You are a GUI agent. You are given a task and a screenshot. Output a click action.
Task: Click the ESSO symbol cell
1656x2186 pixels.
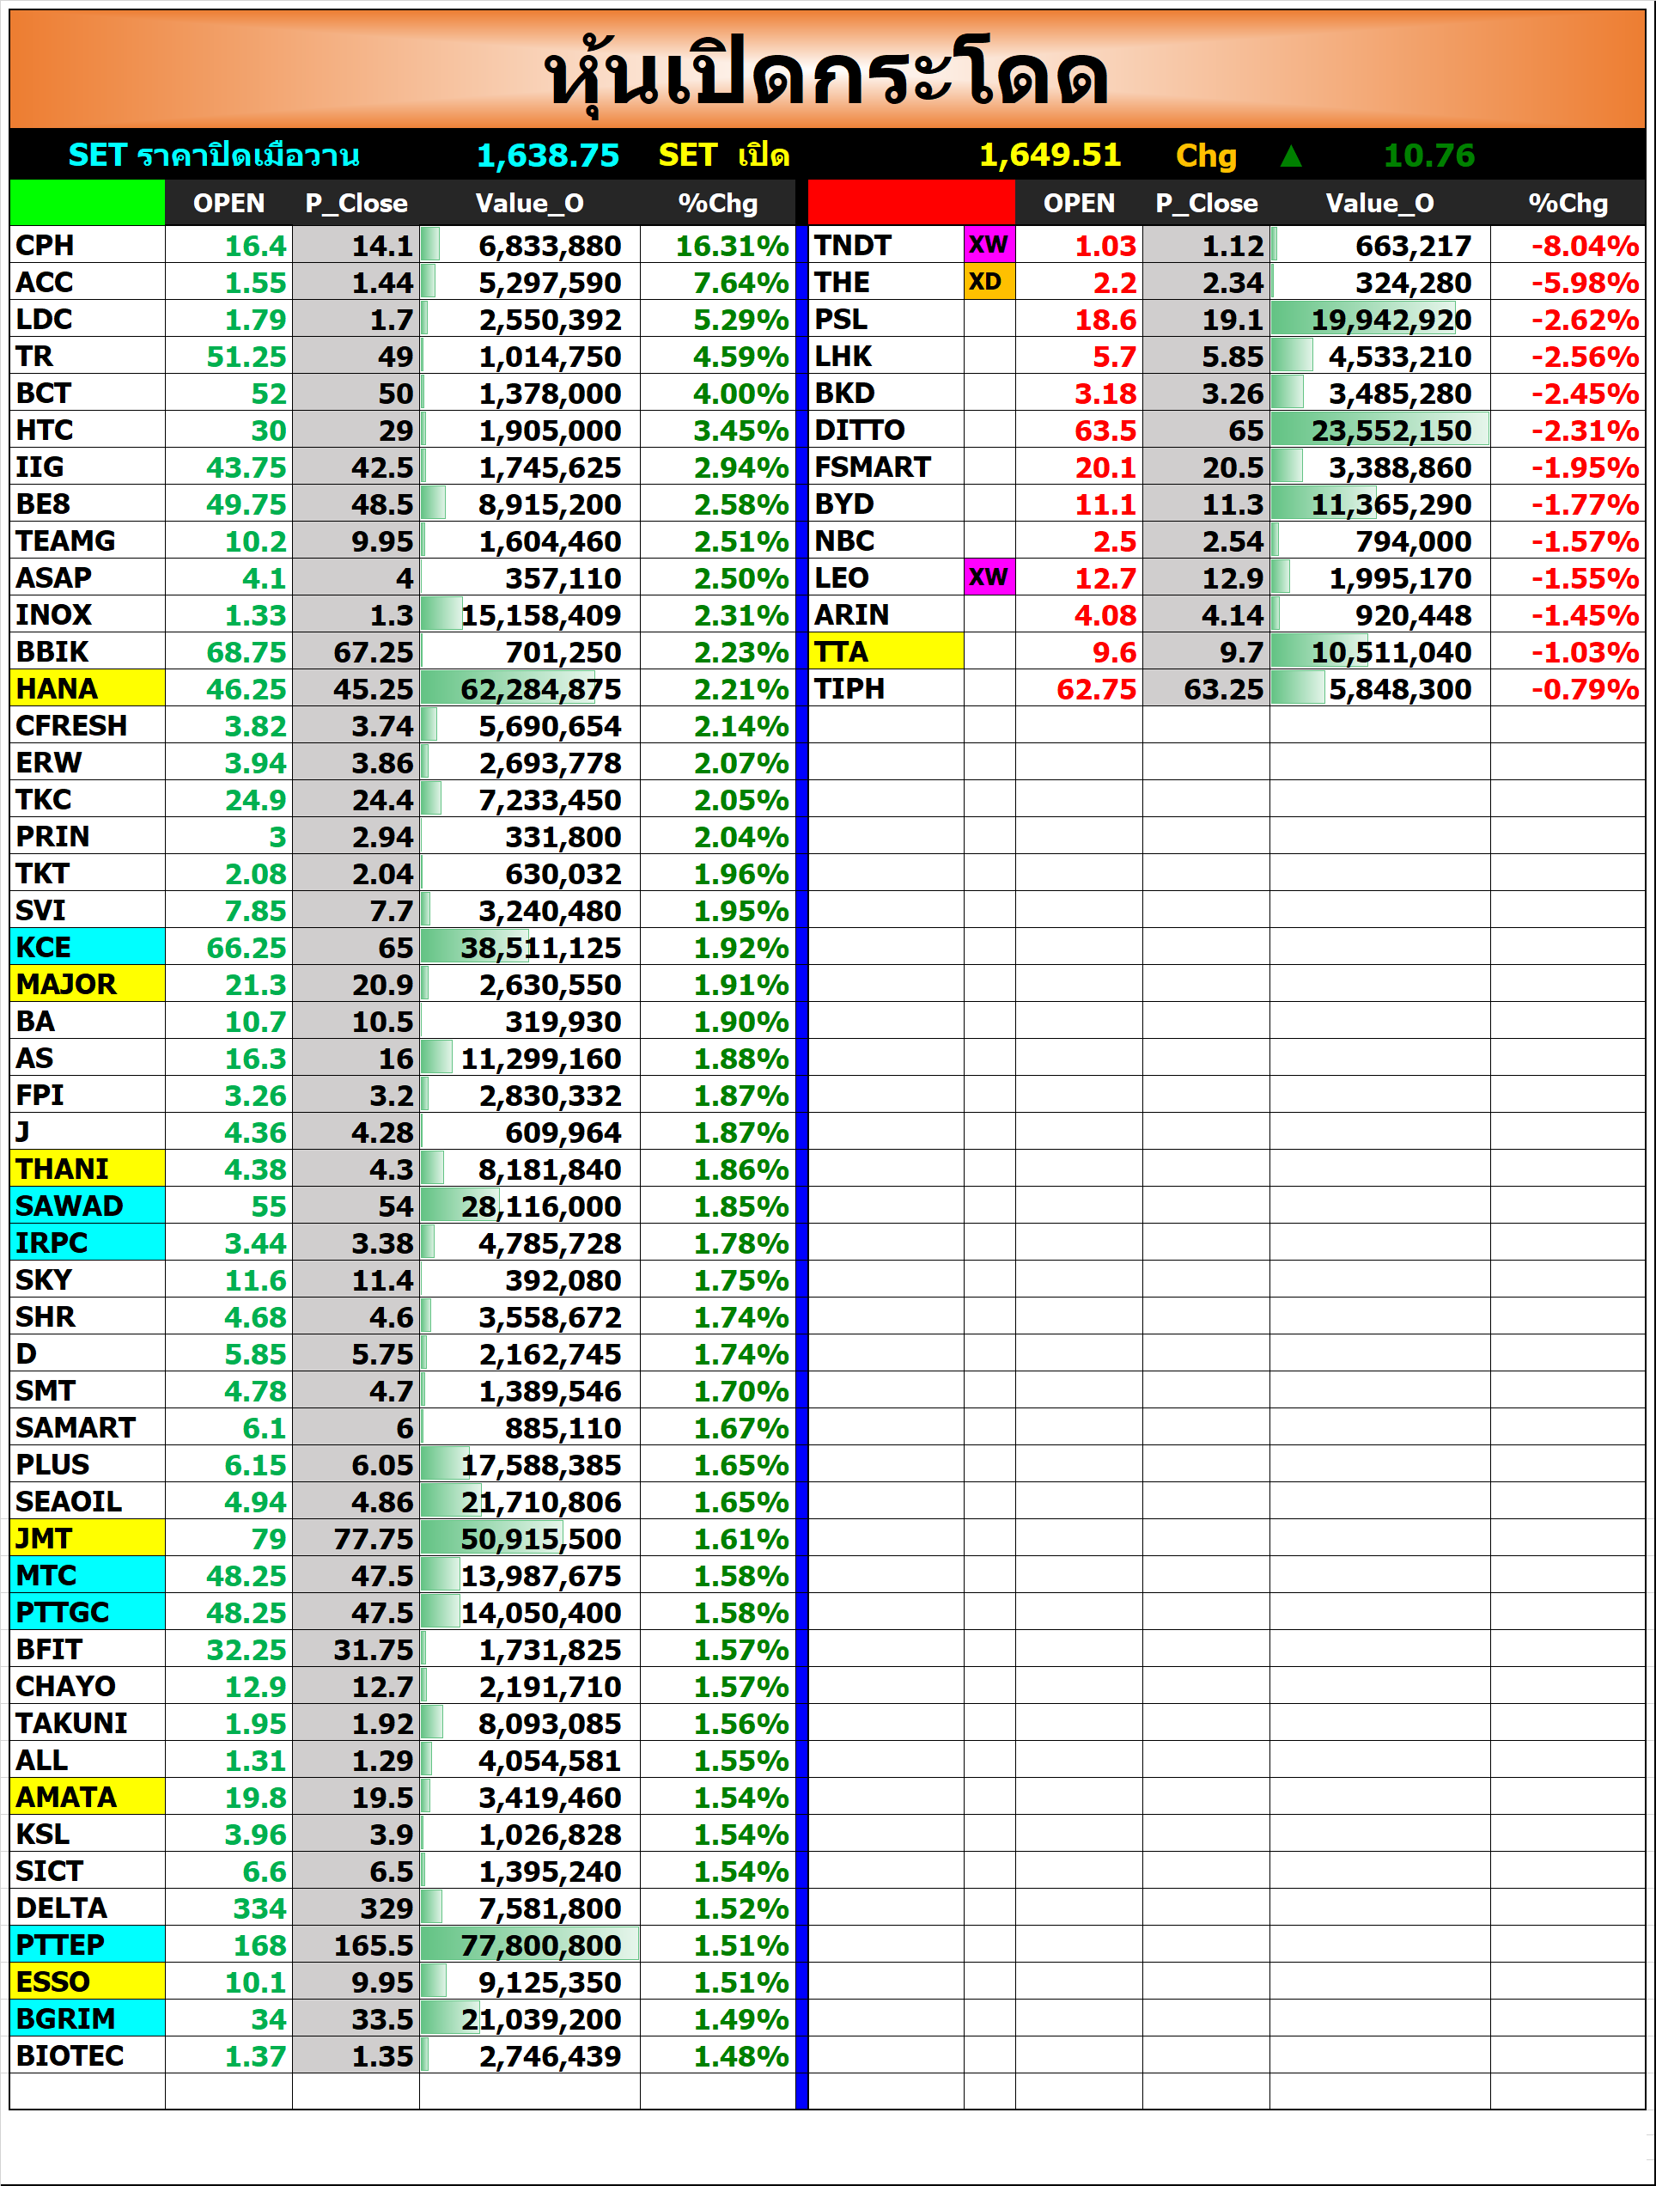coord(87,1981)
